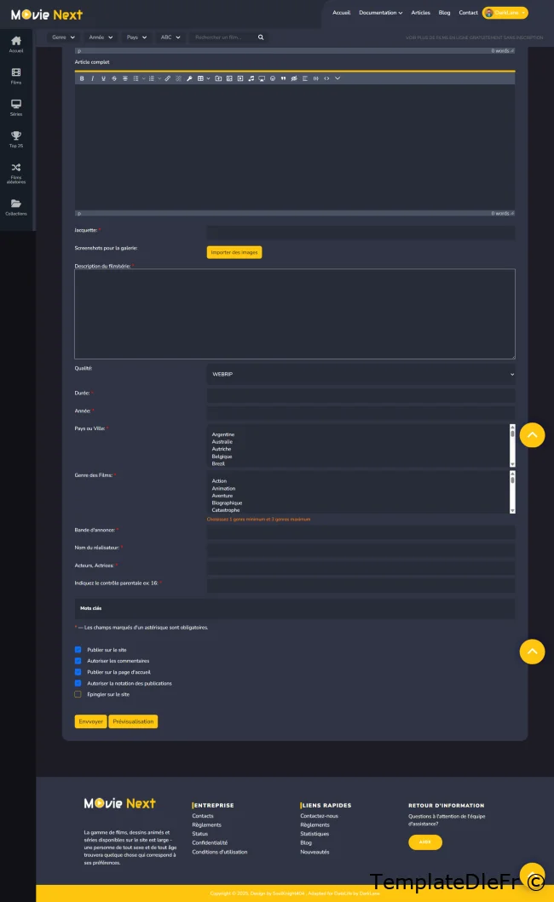Toggle italic formatting in editor toolbar

[x=92, y=78]
